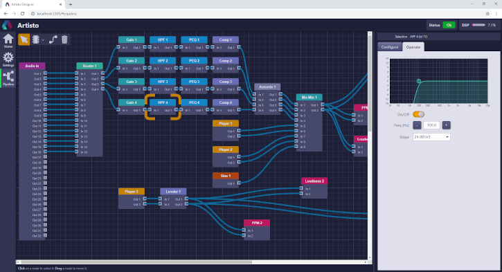Open the Home page in sidebar
Image resolution: width=502 pixels, height=272 pixels.
8,41
